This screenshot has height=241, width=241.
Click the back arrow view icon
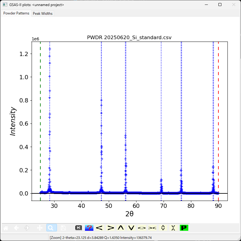click(x=16, y=228)
